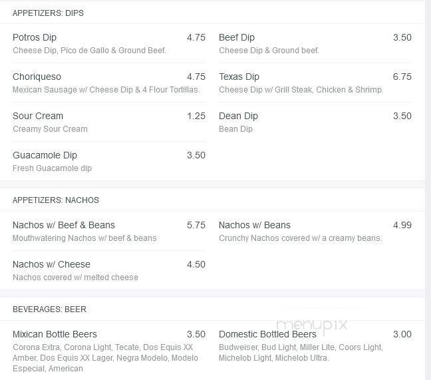431x380 pixels.
Task: Click the Beverages: Beer section header
Action: [x=49, y=309]
